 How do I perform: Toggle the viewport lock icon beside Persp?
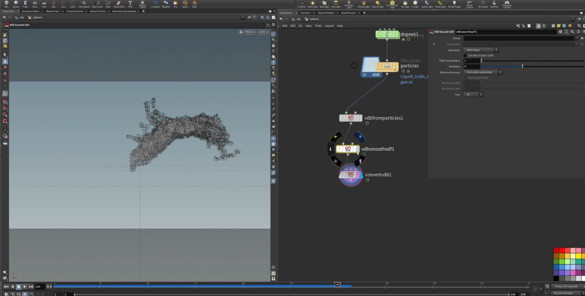click(241, 32)
